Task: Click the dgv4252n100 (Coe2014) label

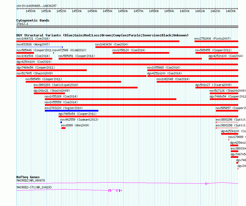Action: point(226,56)
